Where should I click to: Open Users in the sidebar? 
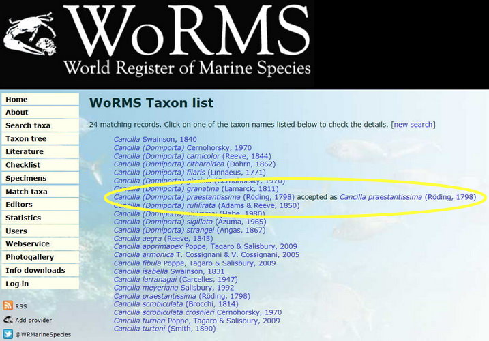click(x=40, y=231)
